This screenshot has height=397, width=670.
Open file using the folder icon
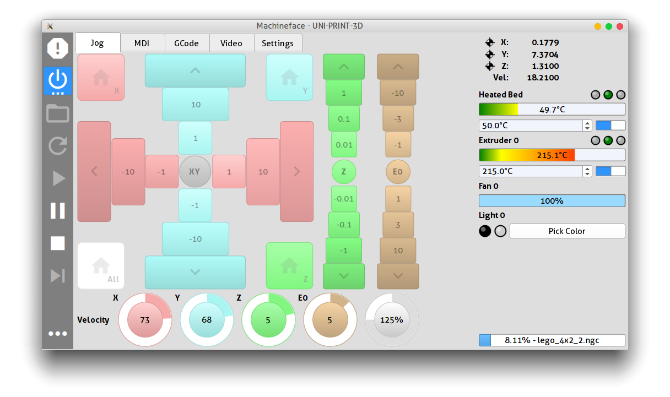[x=58, y=113]
